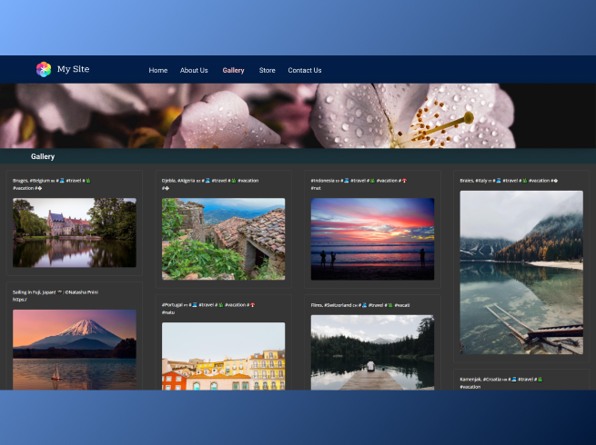596x445 pixels.
Task: Navigate to Contact Us
Action: tap(305, 70)
